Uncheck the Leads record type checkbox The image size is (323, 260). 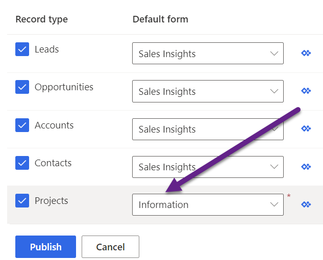coord(22,49)
